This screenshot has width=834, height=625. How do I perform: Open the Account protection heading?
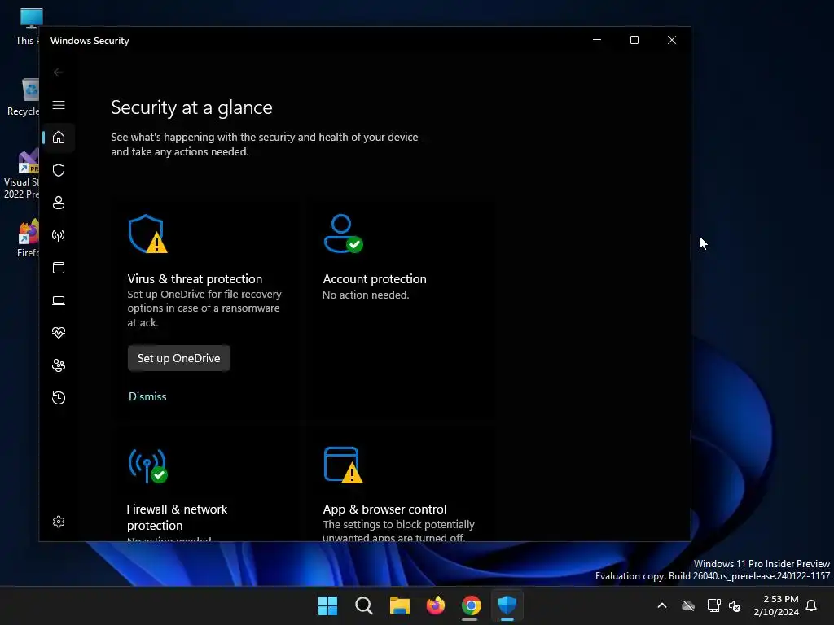(375, 279)
